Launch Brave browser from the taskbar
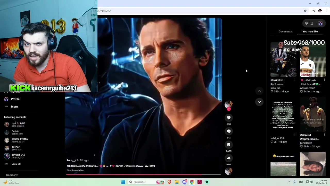 pos(169,182)
